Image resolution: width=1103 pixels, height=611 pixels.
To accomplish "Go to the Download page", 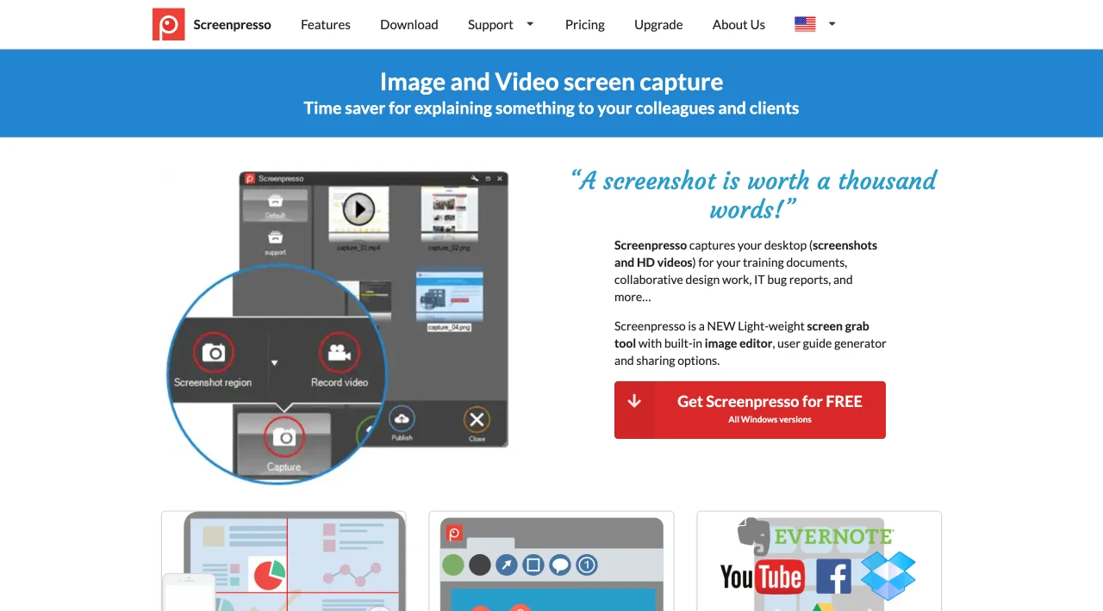I will coord(409,24).
